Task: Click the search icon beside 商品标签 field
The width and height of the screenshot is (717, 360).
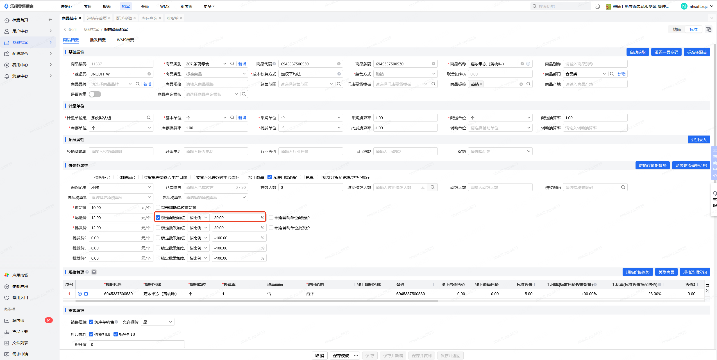Action: (x=528, y=84)
